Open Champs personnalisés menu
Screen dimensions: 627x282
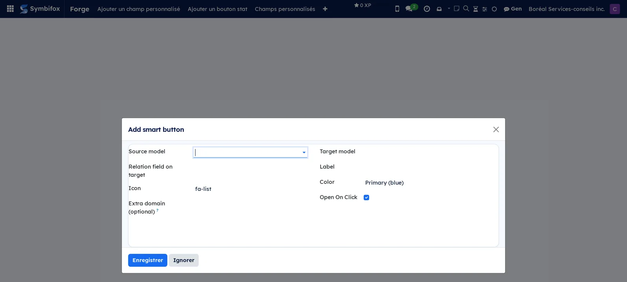coord(285,9)
